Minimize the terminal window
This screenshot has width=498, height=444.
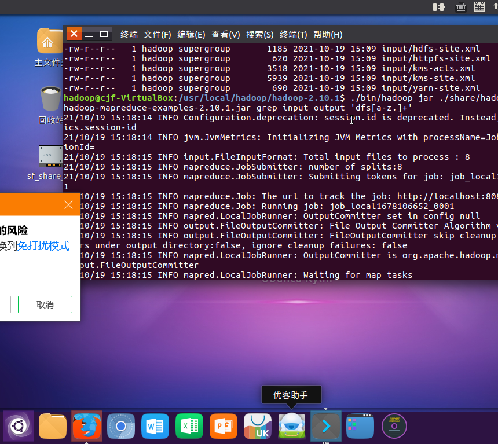coord(89,34)
